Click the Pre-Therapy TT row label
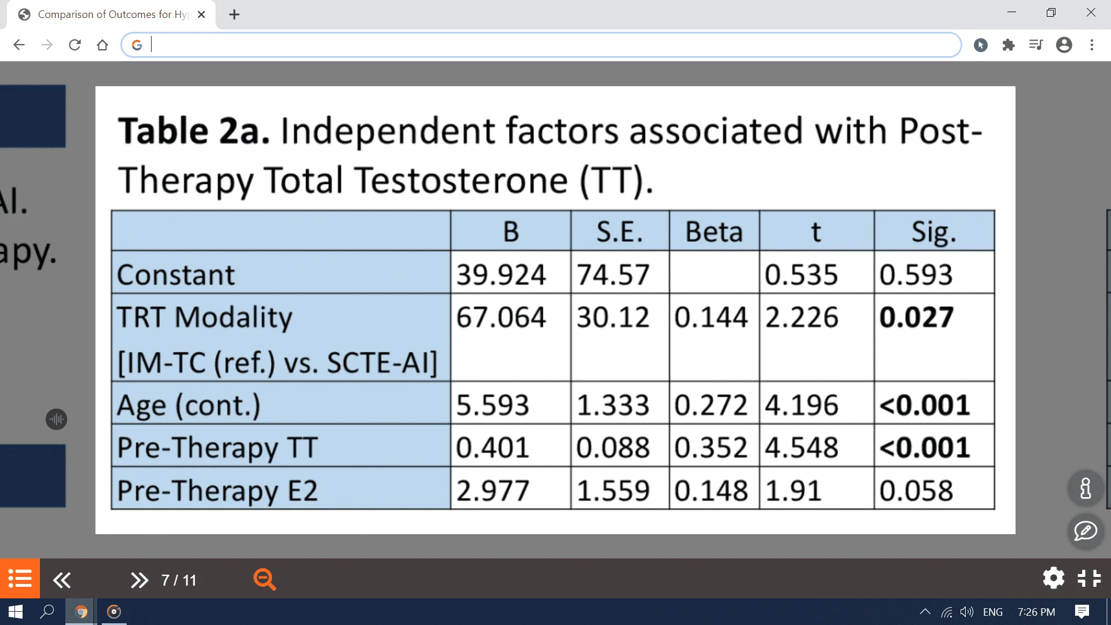The height and width of the screenshot is (625, 1111). click(218, 448)
